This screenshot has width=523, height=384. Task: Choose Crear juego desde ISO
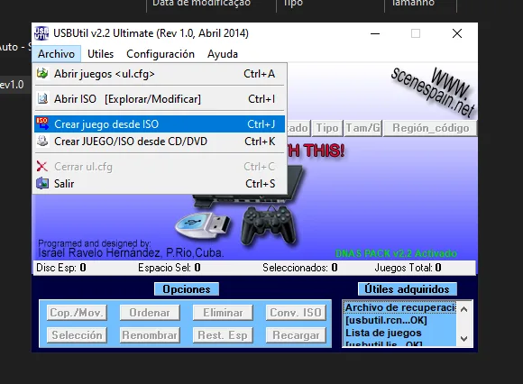pyautogui.click(x=160, y=124)
